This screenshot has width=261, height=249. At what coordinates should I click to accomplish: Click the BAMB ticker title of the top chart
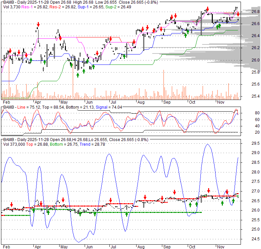(9, 2)
